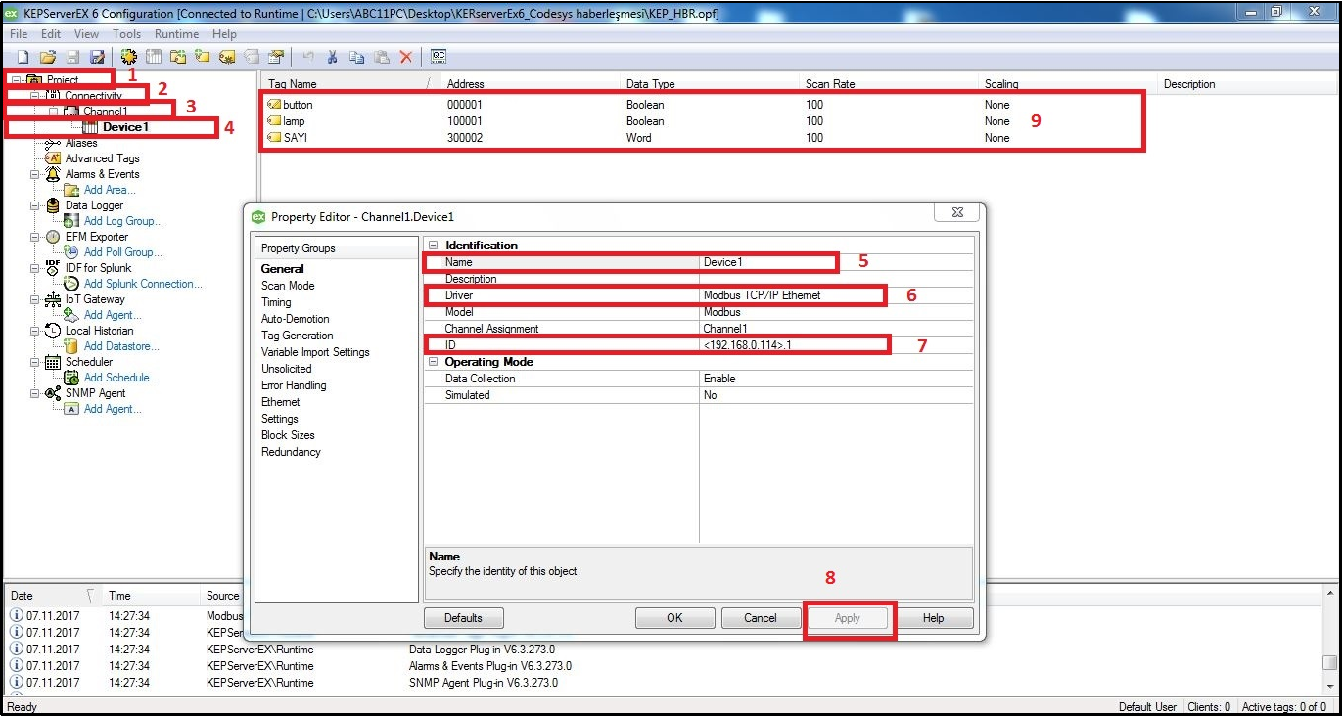The height and width of the screenshot is (717, 1343).
Task: Click the Open Project folder icon
Action: [x=48, y=57]
